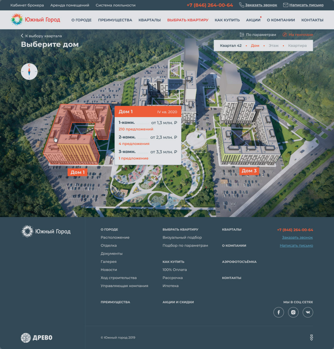Open the Instagram social icon
Image resolution: width=334 pixels, height=349 pixels.
[293, 312]
